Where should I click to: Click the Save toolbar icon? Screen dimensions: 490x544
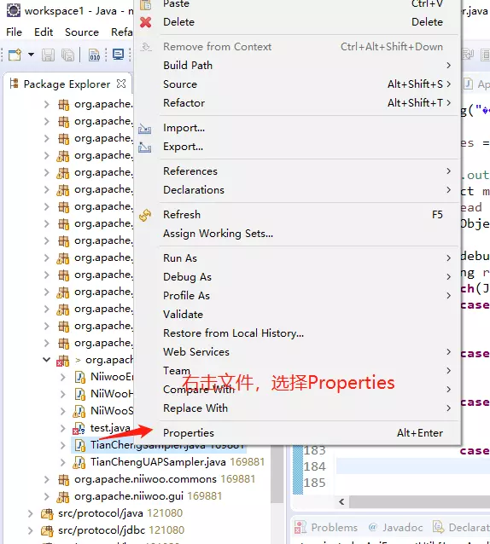point(49,55)
